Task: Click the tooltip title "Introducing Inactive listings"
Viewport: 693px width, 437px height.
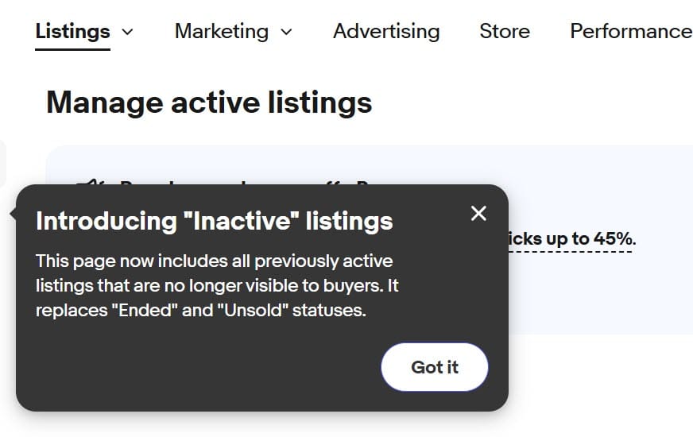Action: click(x=215, y=220)
